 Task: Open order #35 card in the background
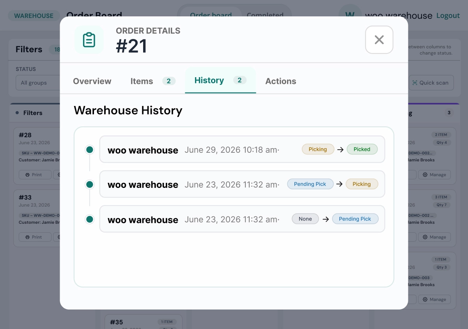pyautogui.click(x=143, y=322)
